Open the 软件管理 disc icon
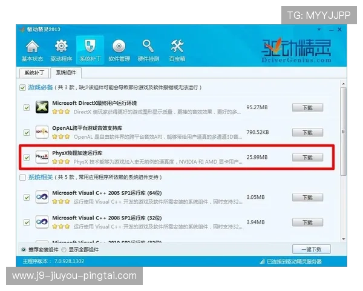The width and height of the screenshot is (363, 291). pyautogui.click(x=119, y=50)
